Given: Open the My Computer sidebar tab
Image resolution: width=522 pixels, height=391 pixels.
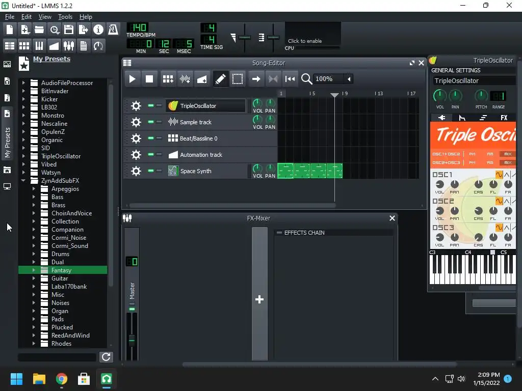Looking at the screenshot, I should (x=7, y=186).
